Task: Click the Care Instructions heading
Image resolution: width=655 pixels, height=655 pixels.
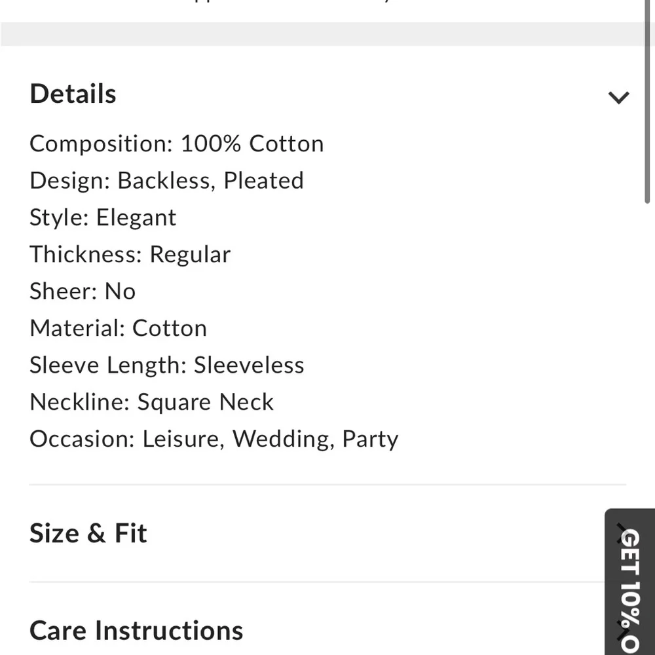Action: [136, 630]
